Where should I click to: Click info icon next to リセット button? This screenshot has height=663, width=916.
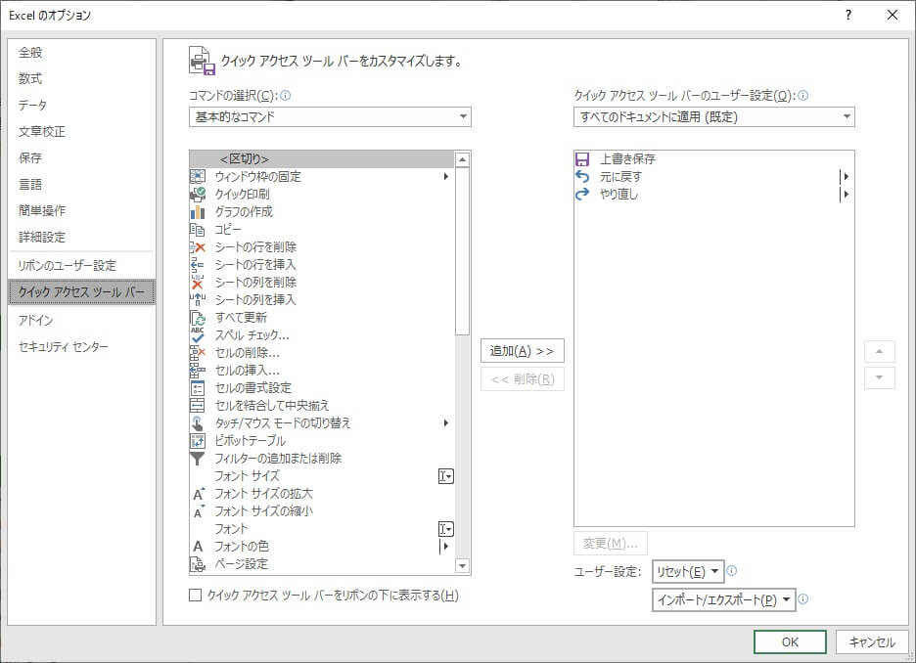731,571
